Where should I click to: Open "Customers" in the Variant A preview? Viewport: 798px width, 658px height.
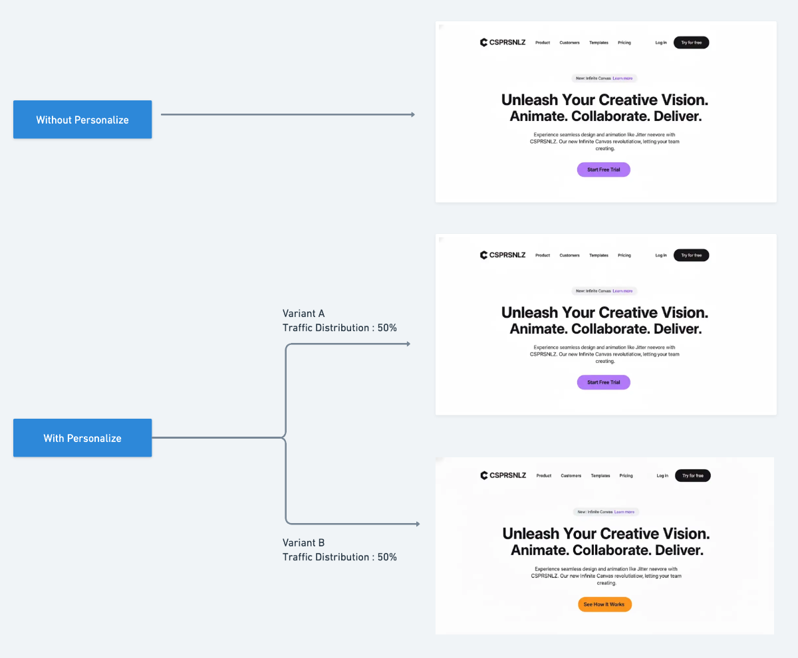pos(569,255)
